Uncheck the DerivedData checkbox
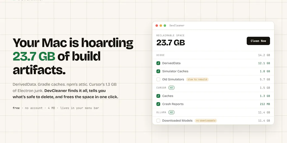 (x=158, y=63)
